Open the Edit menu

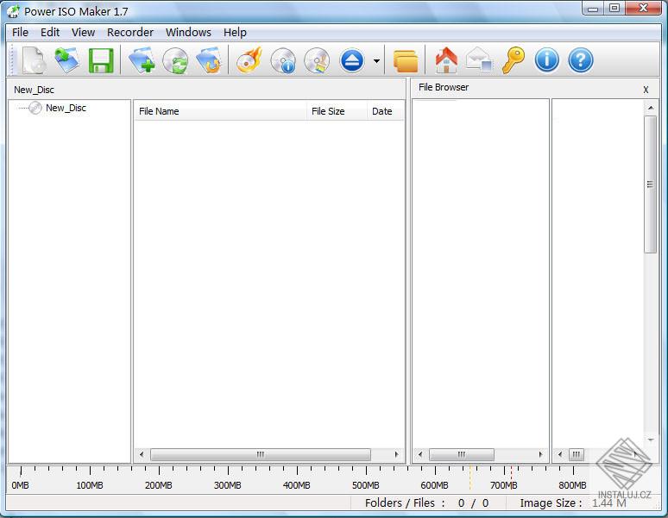point(50,32)
